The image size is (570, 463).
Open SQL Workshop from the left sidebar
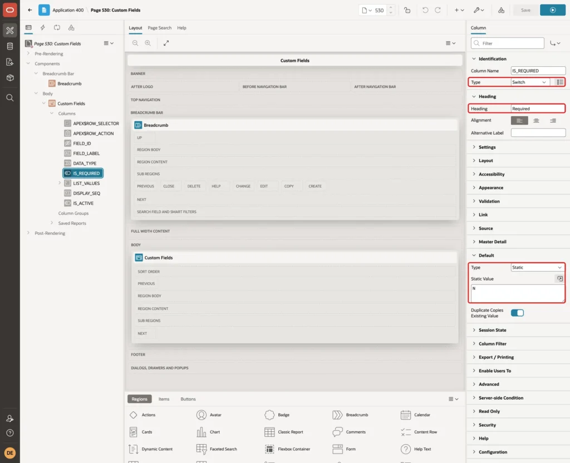pos(10,46)
